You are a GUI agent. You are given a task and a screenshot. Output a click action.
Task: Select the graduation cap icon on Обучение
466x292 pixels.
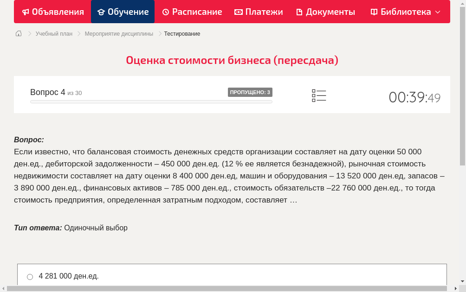[100, 12]
